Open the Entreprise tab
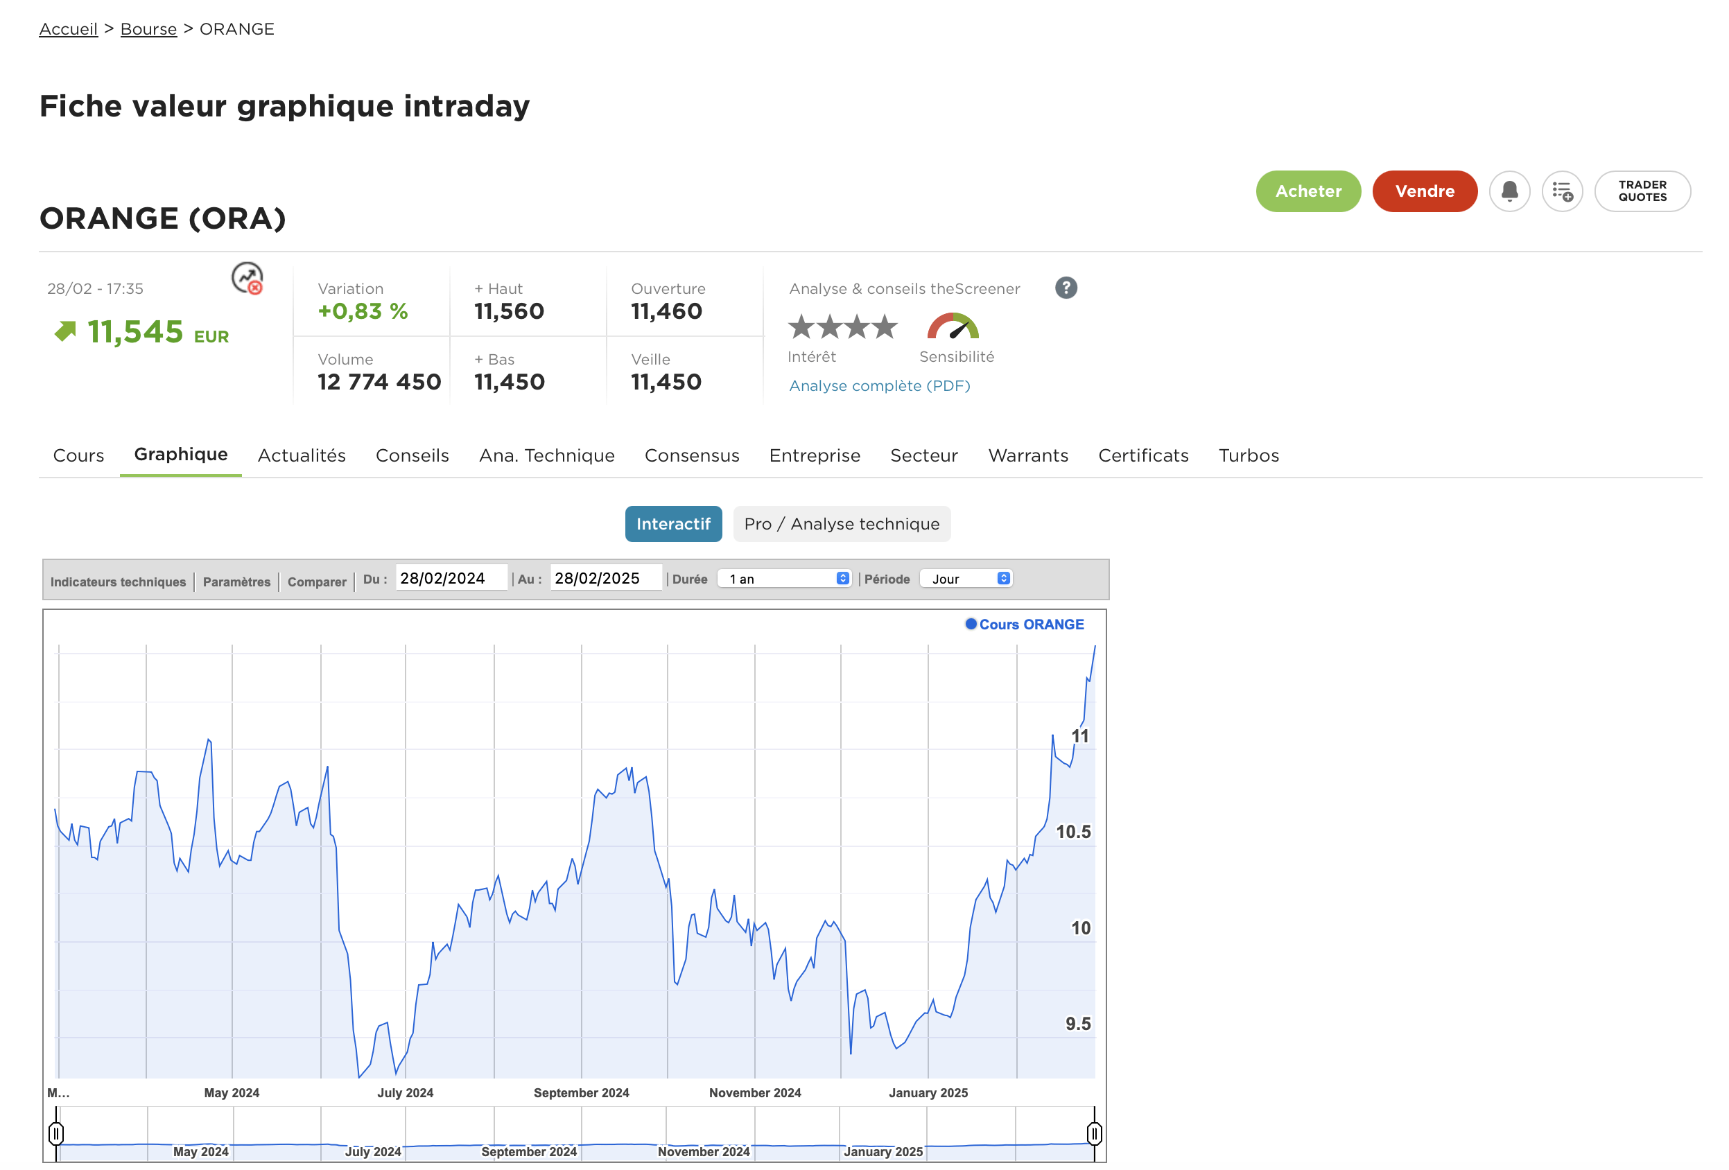Screen dimensions: 1729x1170 pos(815,455)
